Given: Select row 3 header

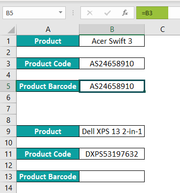Looking at the screenshot, I should coord(8,63).
